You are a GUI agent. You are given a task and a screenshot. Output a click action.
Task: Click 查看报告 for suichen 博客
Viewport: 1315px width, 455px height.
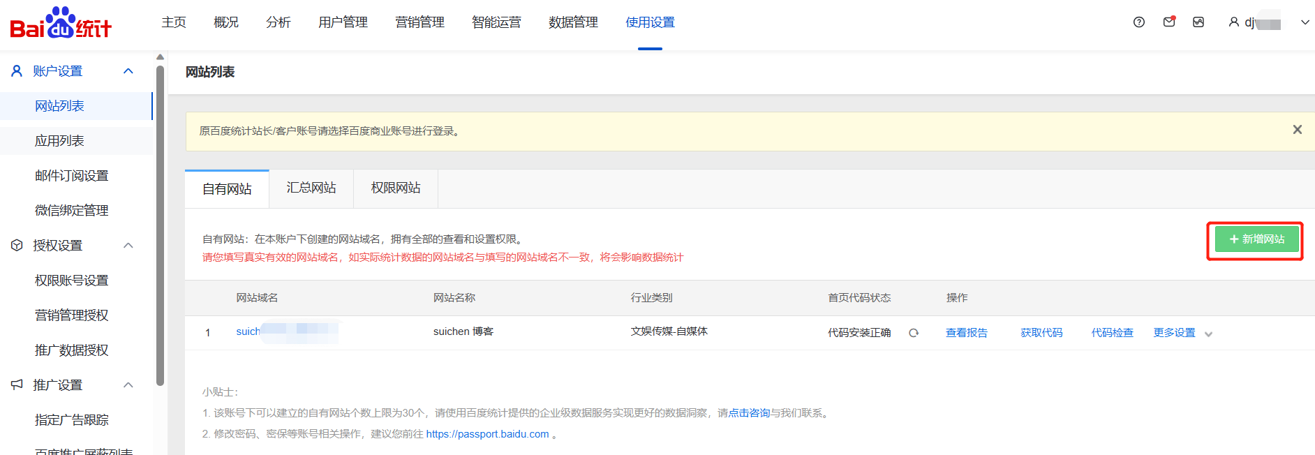[967, 333]
